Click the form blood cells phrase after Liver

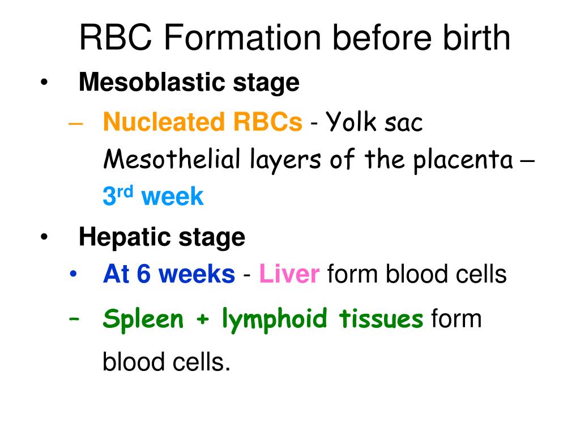[417, 274]
